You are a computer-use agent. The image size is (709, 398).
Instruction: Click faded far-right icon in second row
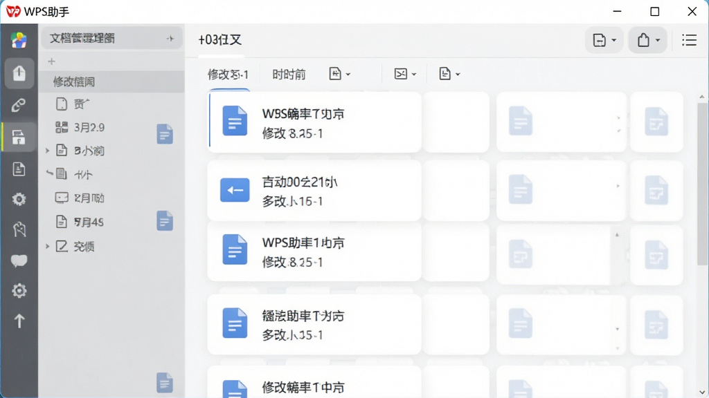(656, 189)
